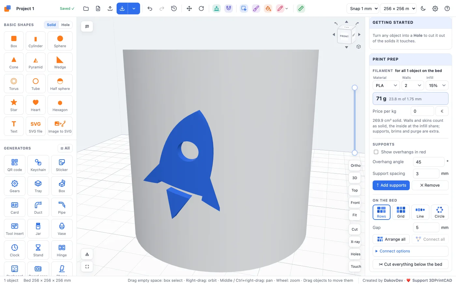Screen dimensions: 456x285
Task: Select the paintbrush tool icon
Action: tap(256, 8)
